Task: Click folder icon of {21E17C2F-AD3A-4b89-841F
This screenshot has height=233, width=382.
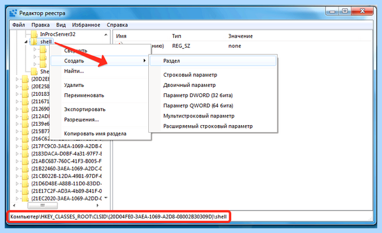Action: tap(25, 191)
